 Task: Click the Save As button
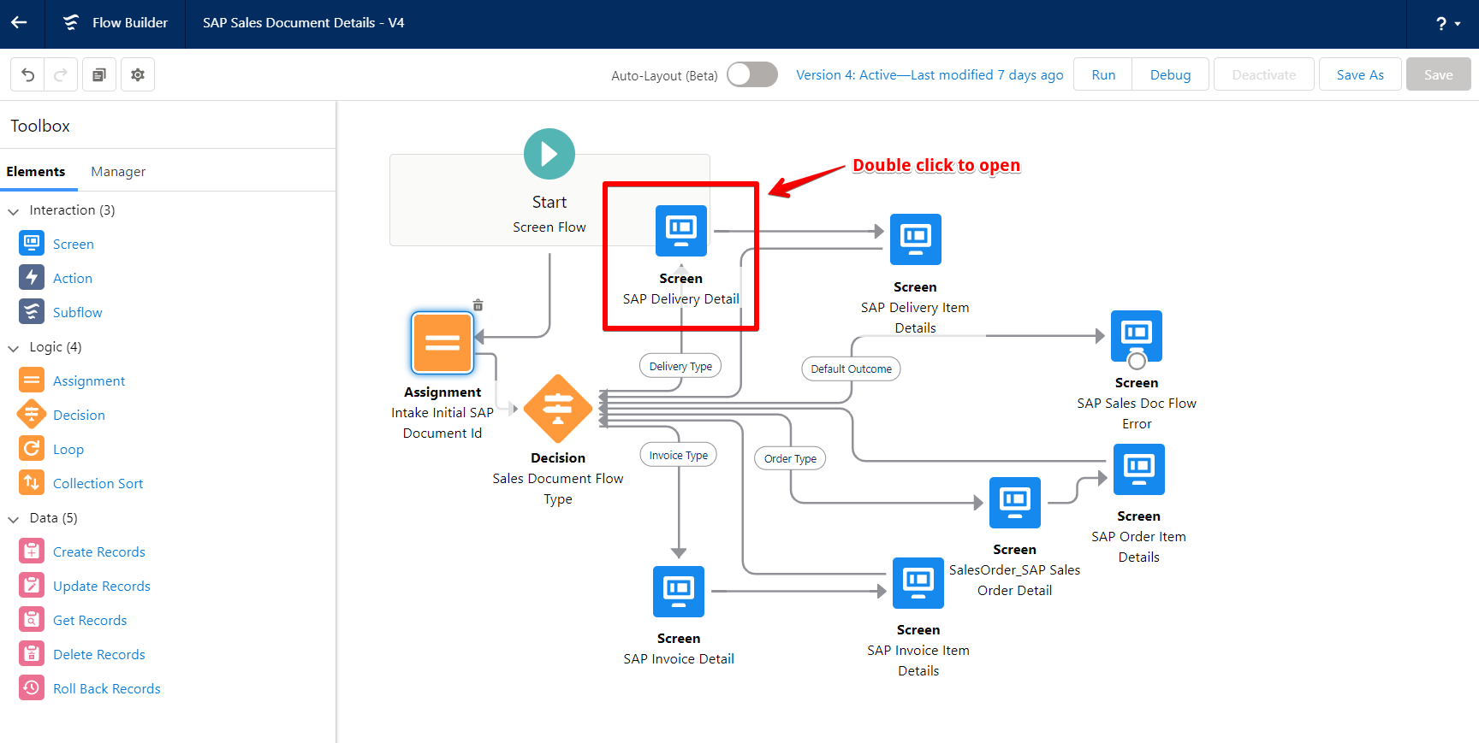point(1360,74)
